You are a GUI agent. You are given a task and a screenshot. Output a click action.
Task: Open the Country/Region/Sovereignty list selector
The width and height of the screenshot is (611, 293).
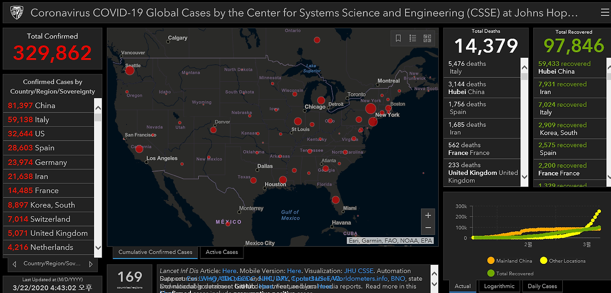tap(53, 263)
